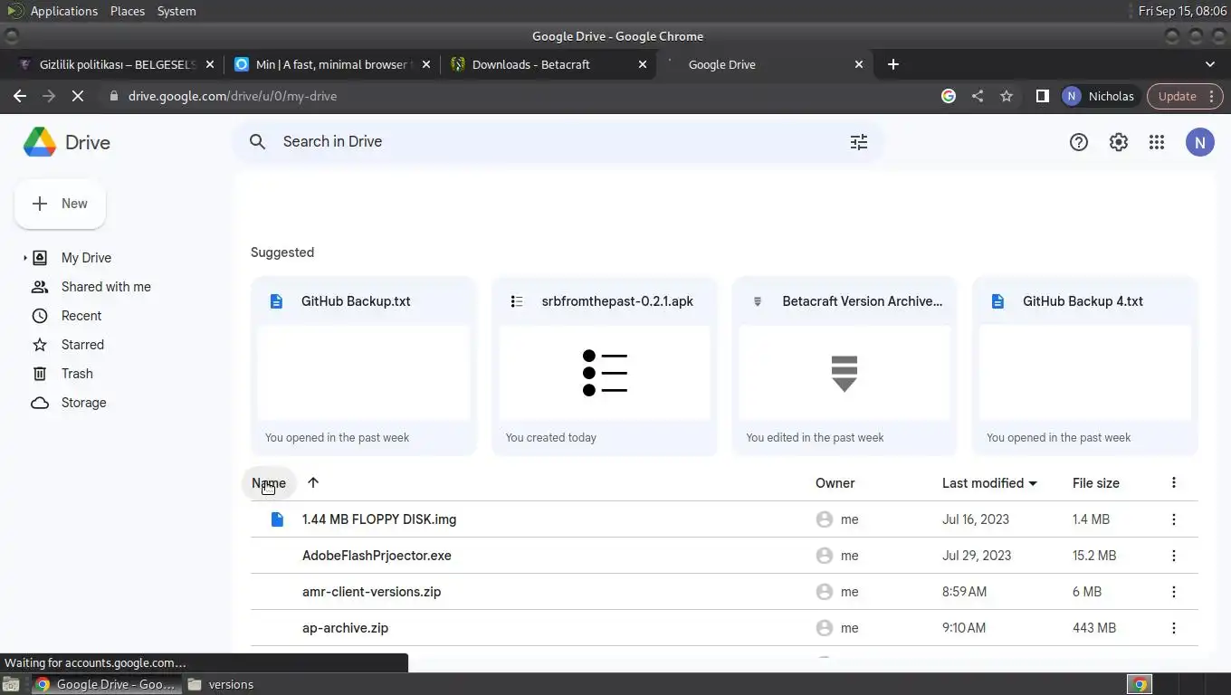The width and height of the screenshot is (1231, 695).
Task: Close the Google Drive tab
Action: (859, 64)
